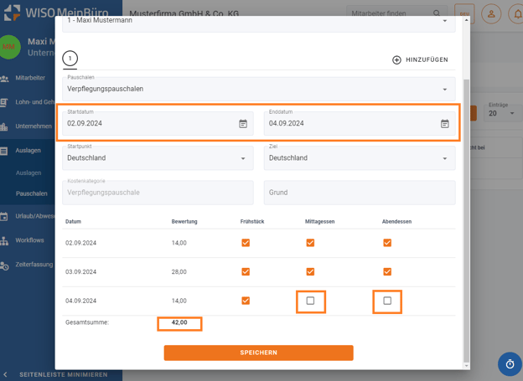Select Pauschalen in the sidebar menu

(32, 193)
